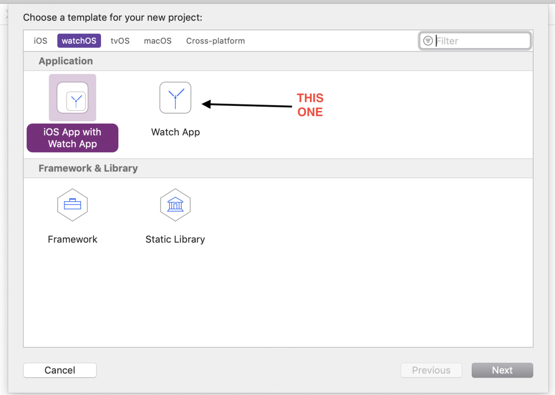Viewport: 555px width, 395px height.
Task: Switch to the iOS platform tab
Action: pyautogui.click(x=40, y=41)
